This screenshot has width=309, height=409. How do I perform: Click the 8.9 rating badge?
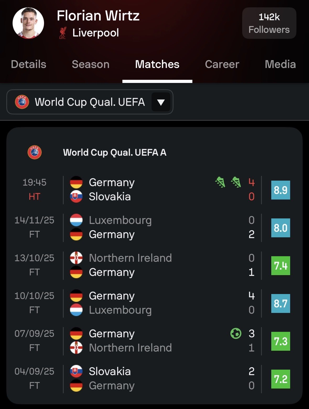click(280, 190)
